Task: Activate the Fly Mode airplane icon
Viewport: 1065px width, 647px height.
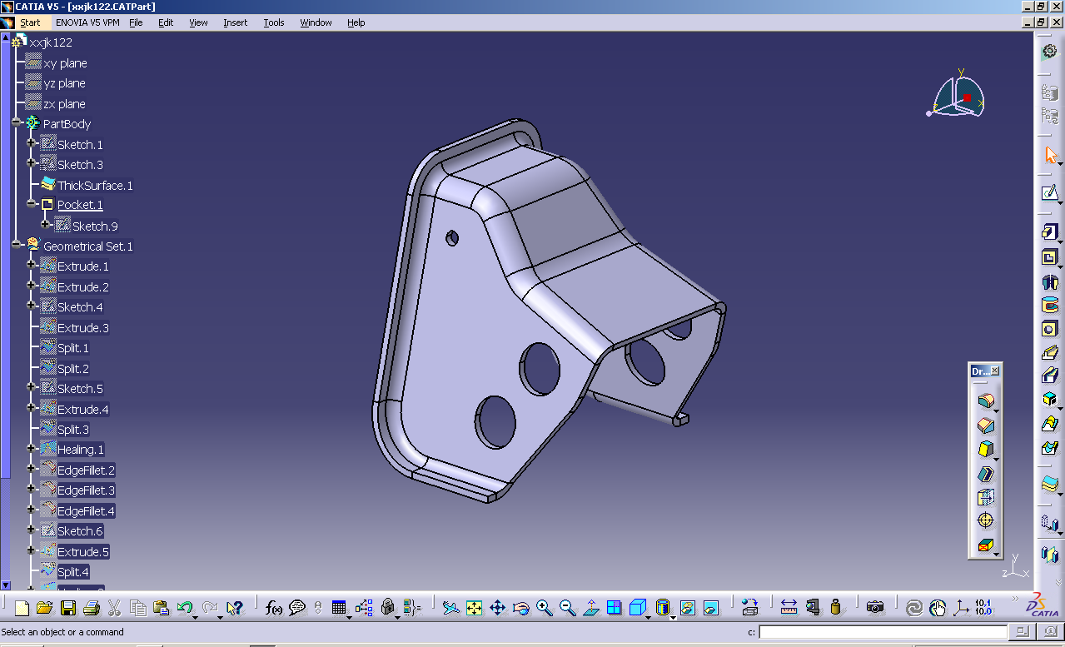Action: pos(450,609)
